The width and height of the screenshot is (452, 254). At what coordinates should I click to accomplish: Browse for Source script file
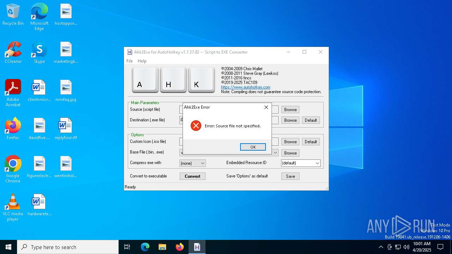[290, 110]
